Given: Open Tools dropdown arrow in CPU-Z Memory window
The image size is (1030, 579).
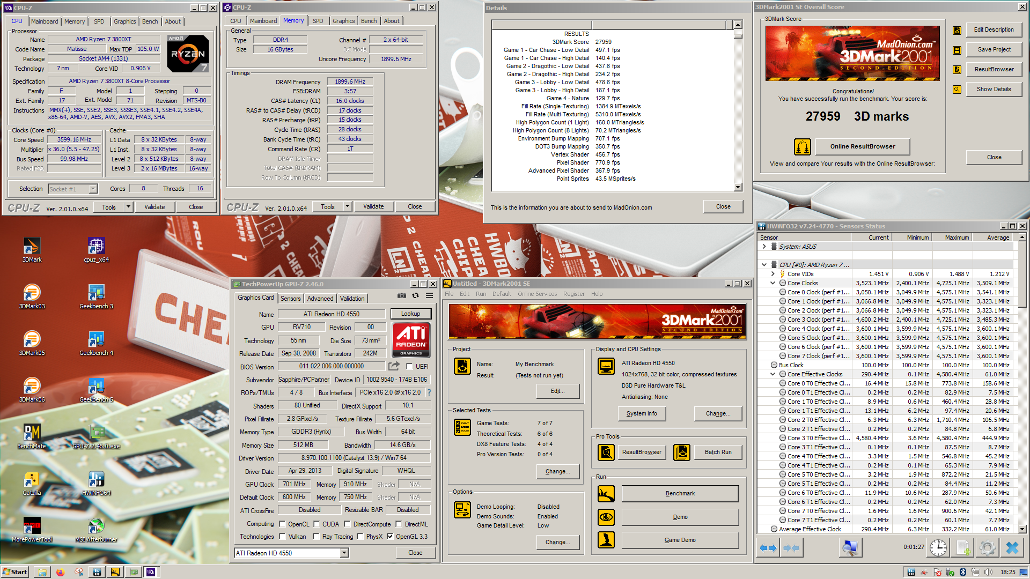Looking at the screenshot, I should coord(347,206).
